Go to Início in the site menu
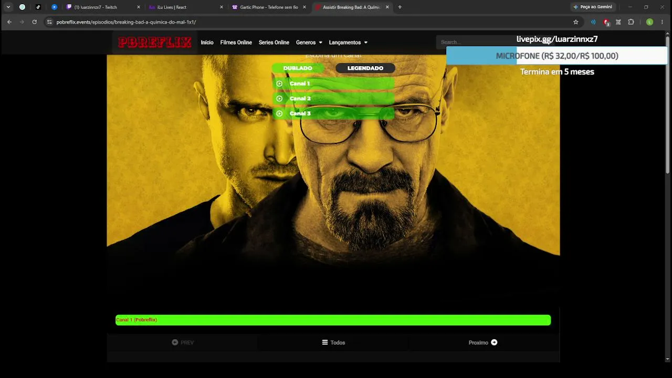 point(207,43)
